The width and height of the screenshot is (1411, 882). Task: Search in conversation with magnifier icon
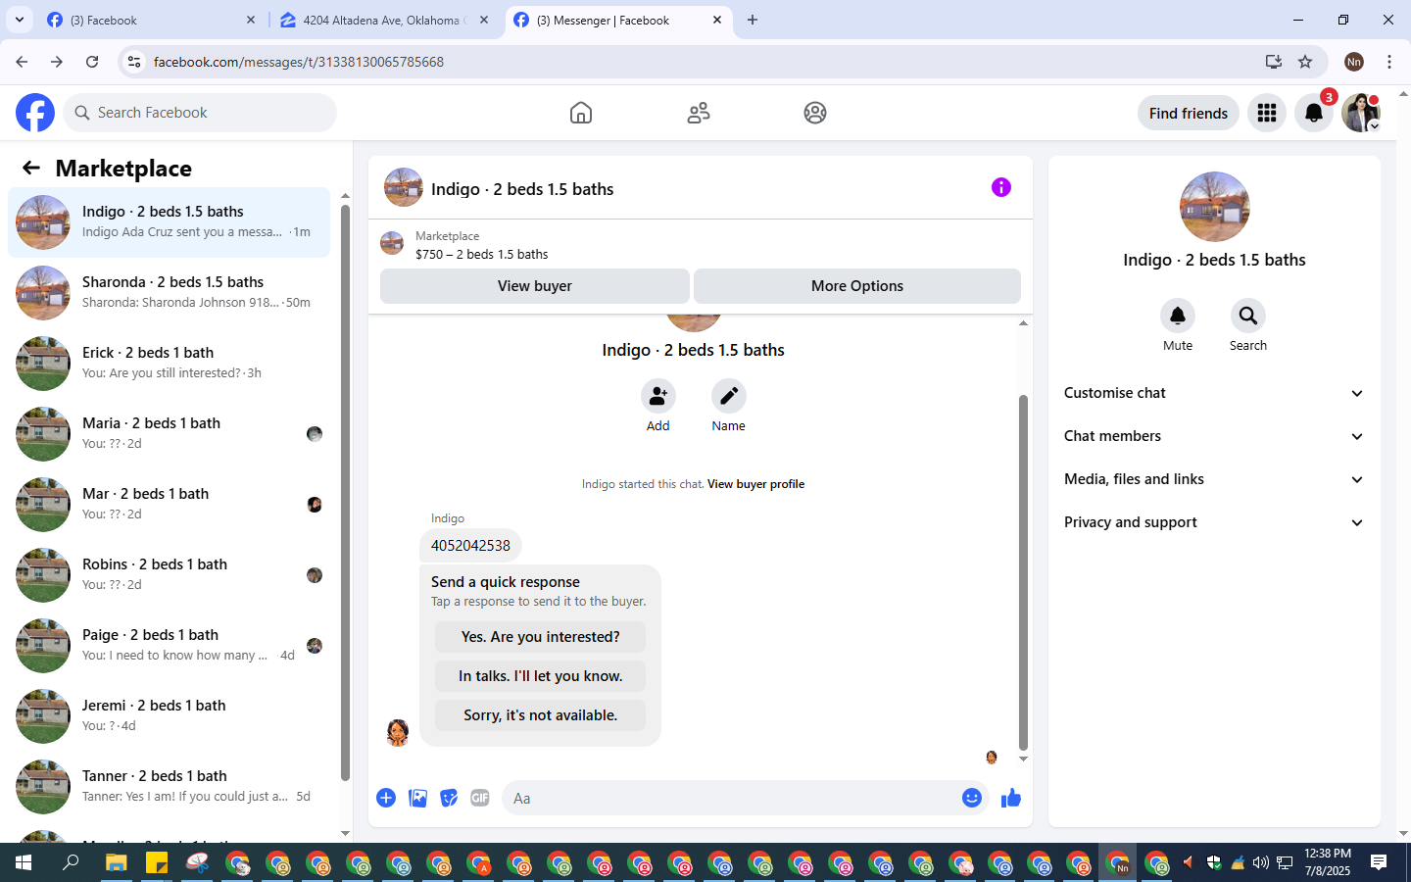1248,316
